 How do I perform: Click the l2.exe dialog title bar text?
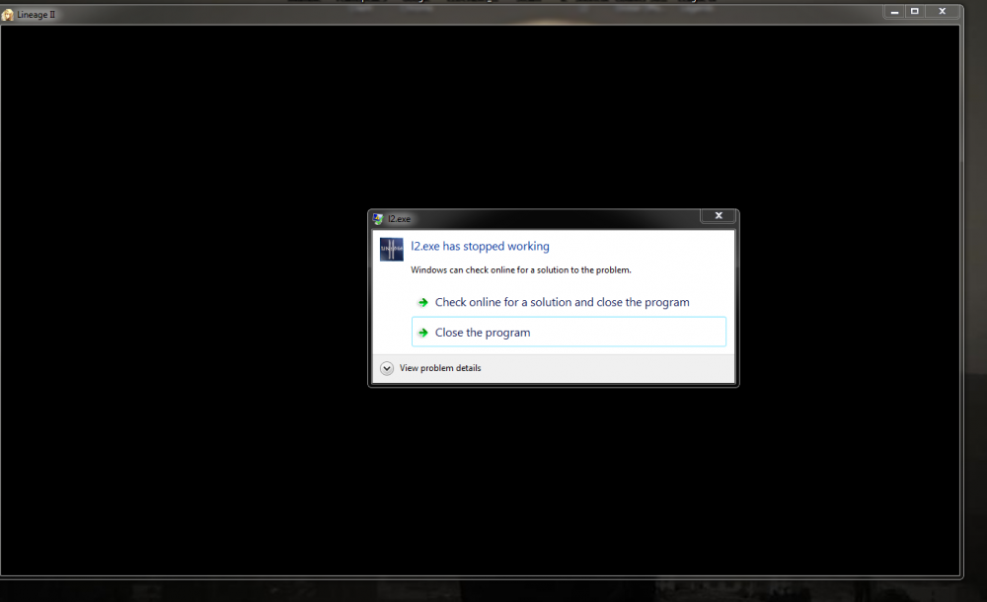pos(399,219)
